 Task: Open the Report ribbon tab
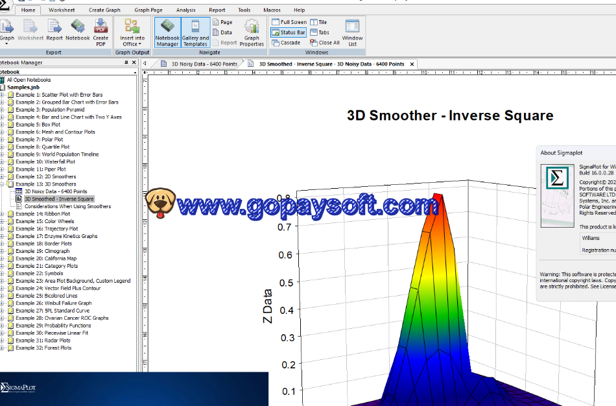coord(217,10)
